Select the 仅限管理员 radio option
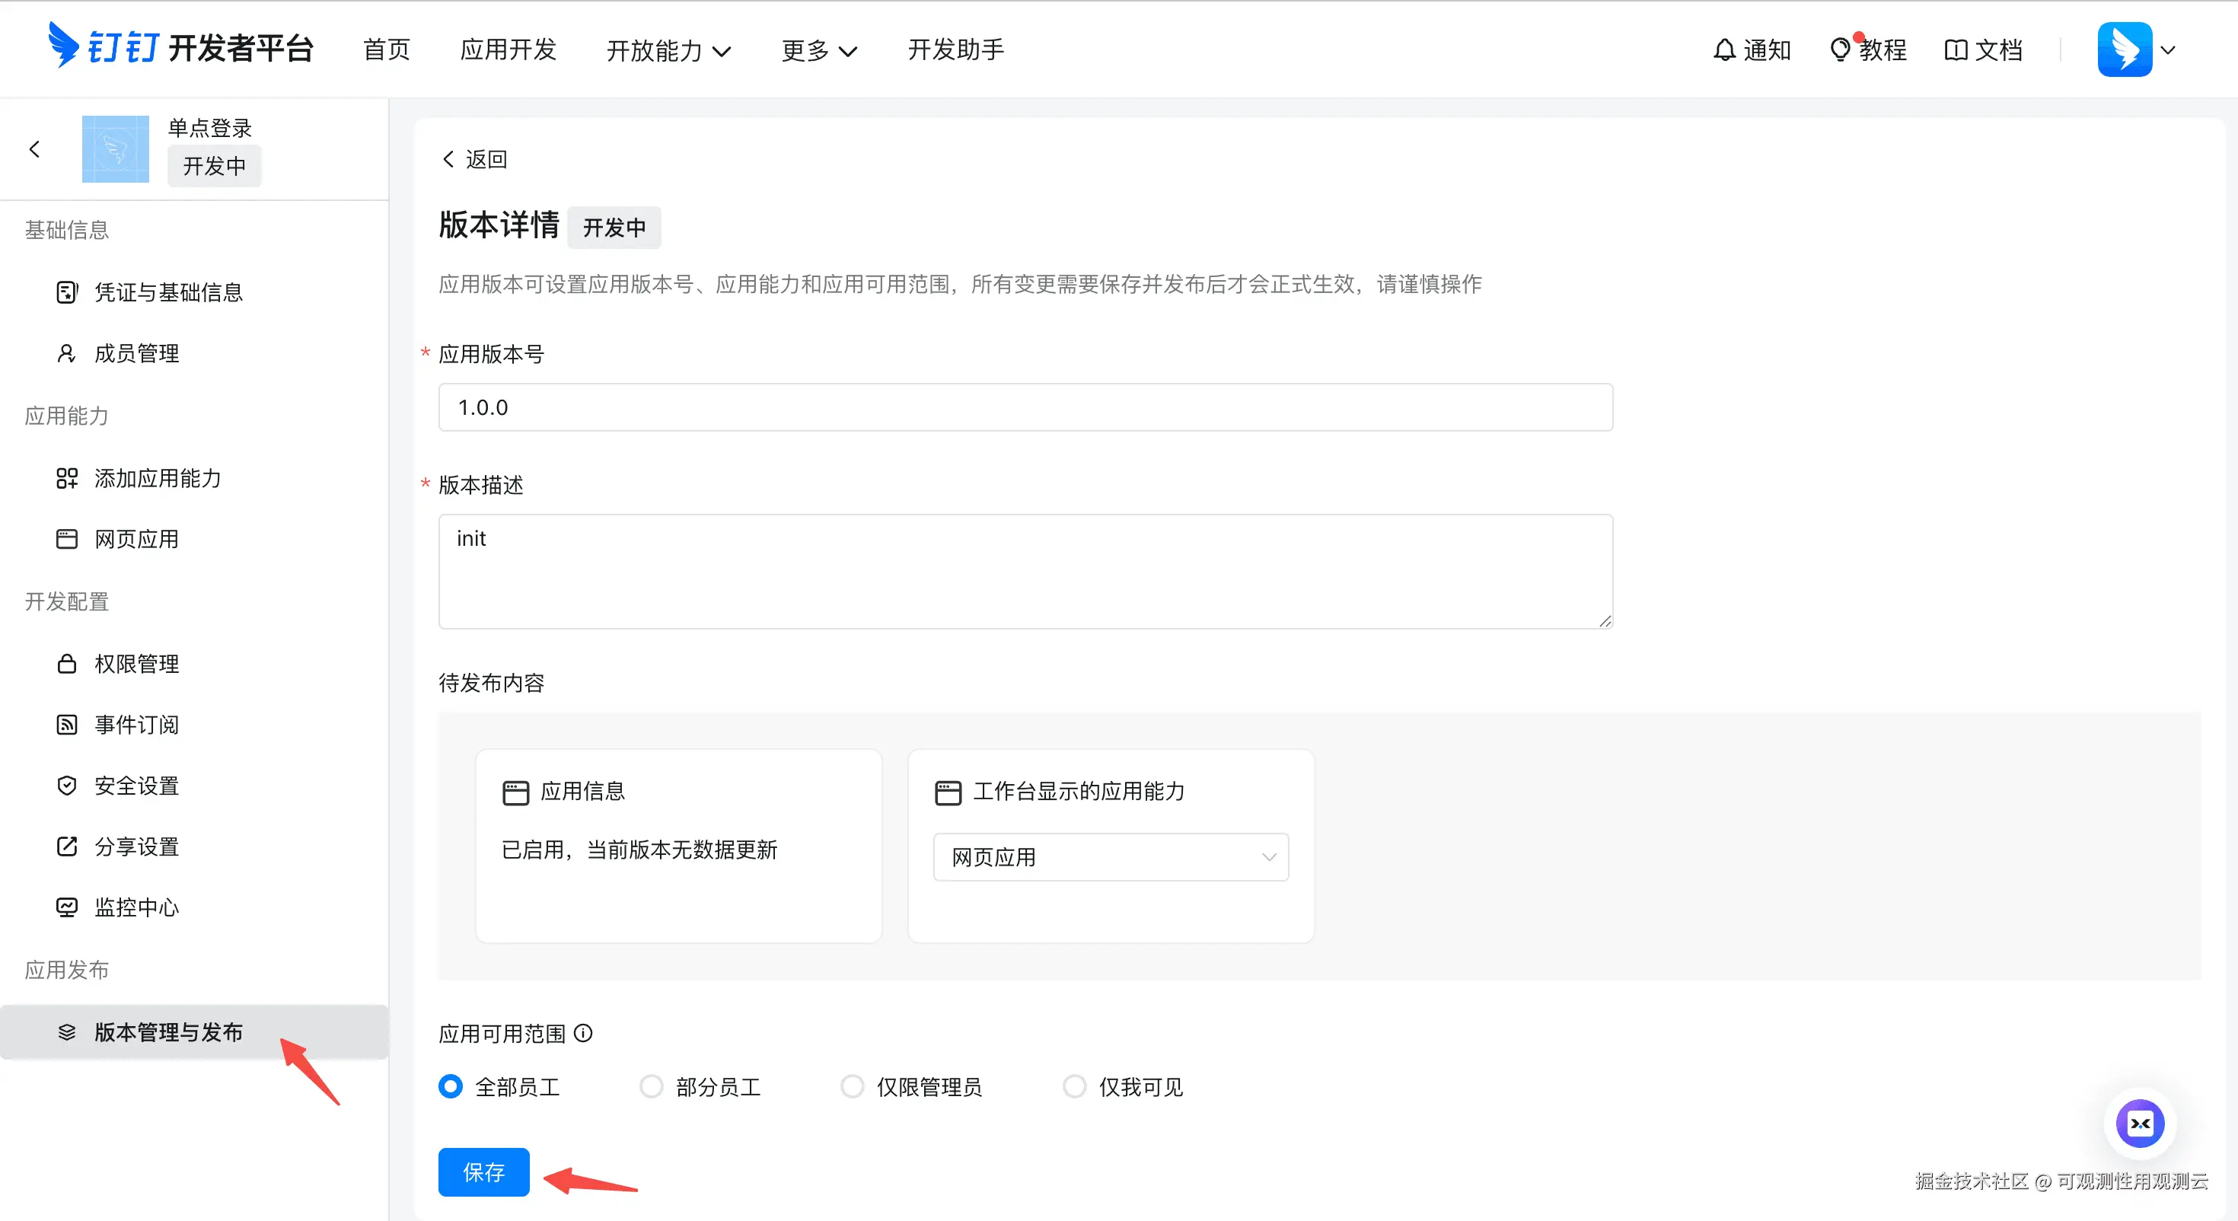Image resolution: width=2238 pixels, height=1221 pixels. click(853, 1086)
